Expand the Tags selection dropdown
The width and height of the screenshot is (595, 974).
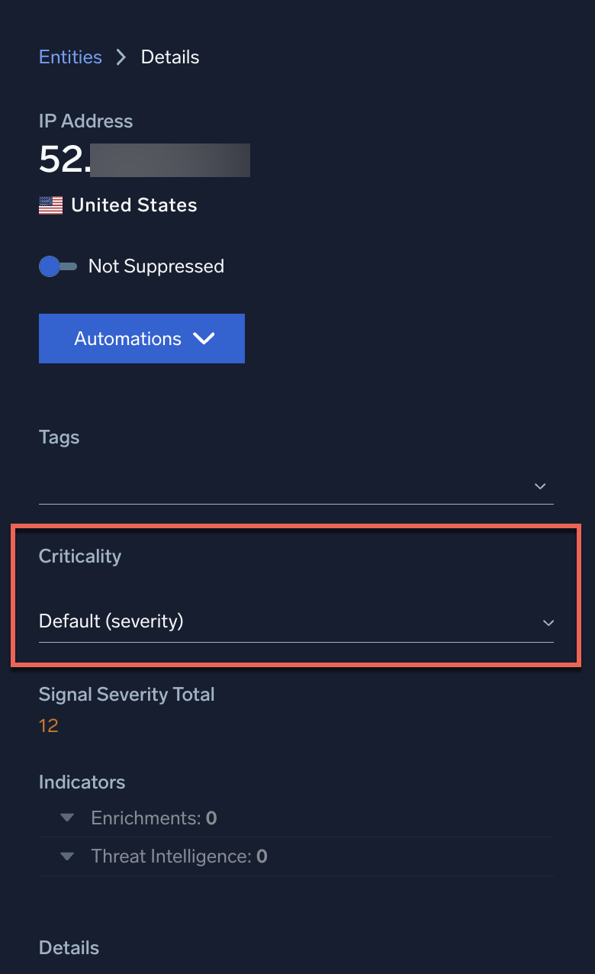pos(295,486)
